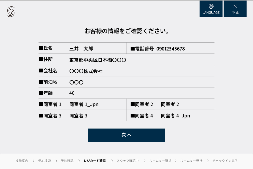Click the globe LANGUAGE icon
253x169 pixels.
211,6
